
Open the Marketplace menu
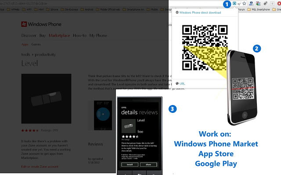tap(59, 35)
